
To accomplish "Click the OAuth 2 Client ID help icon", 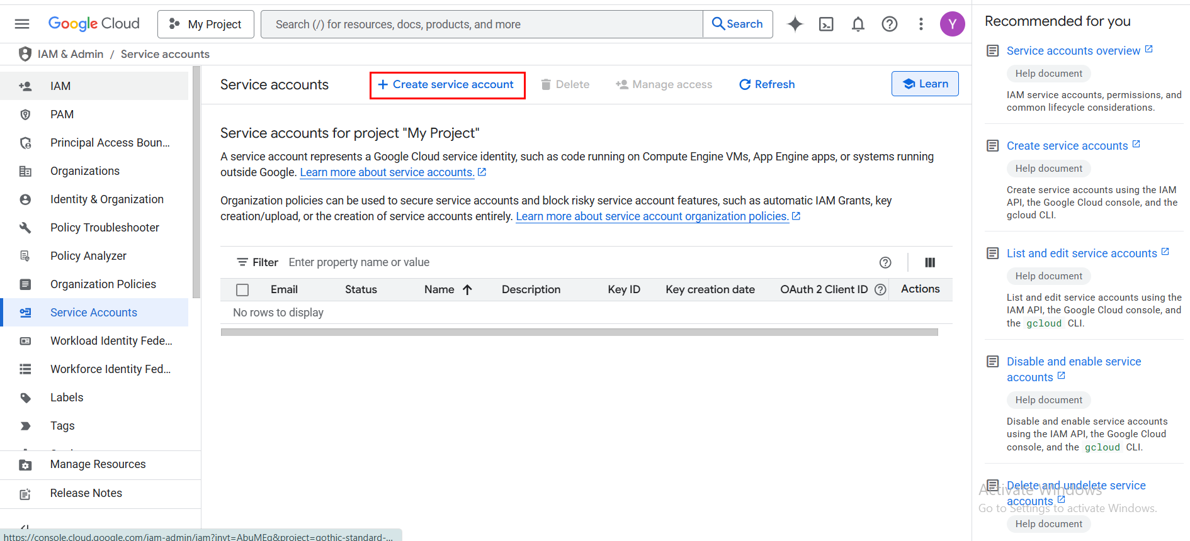I will pyautogui.click(x=880, y=289).
